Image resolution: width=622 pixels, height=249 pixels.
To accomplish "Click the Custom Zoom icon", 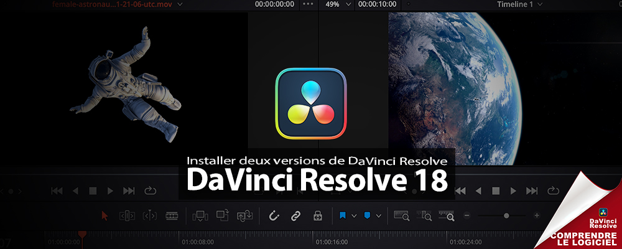I will tap(446, 215).
